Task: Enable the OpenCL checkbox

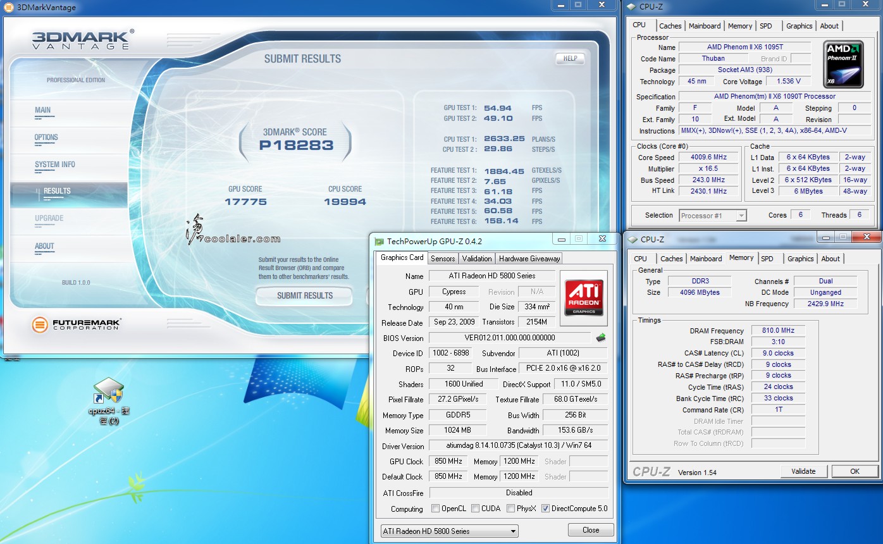Action: (x=435, y=509)
